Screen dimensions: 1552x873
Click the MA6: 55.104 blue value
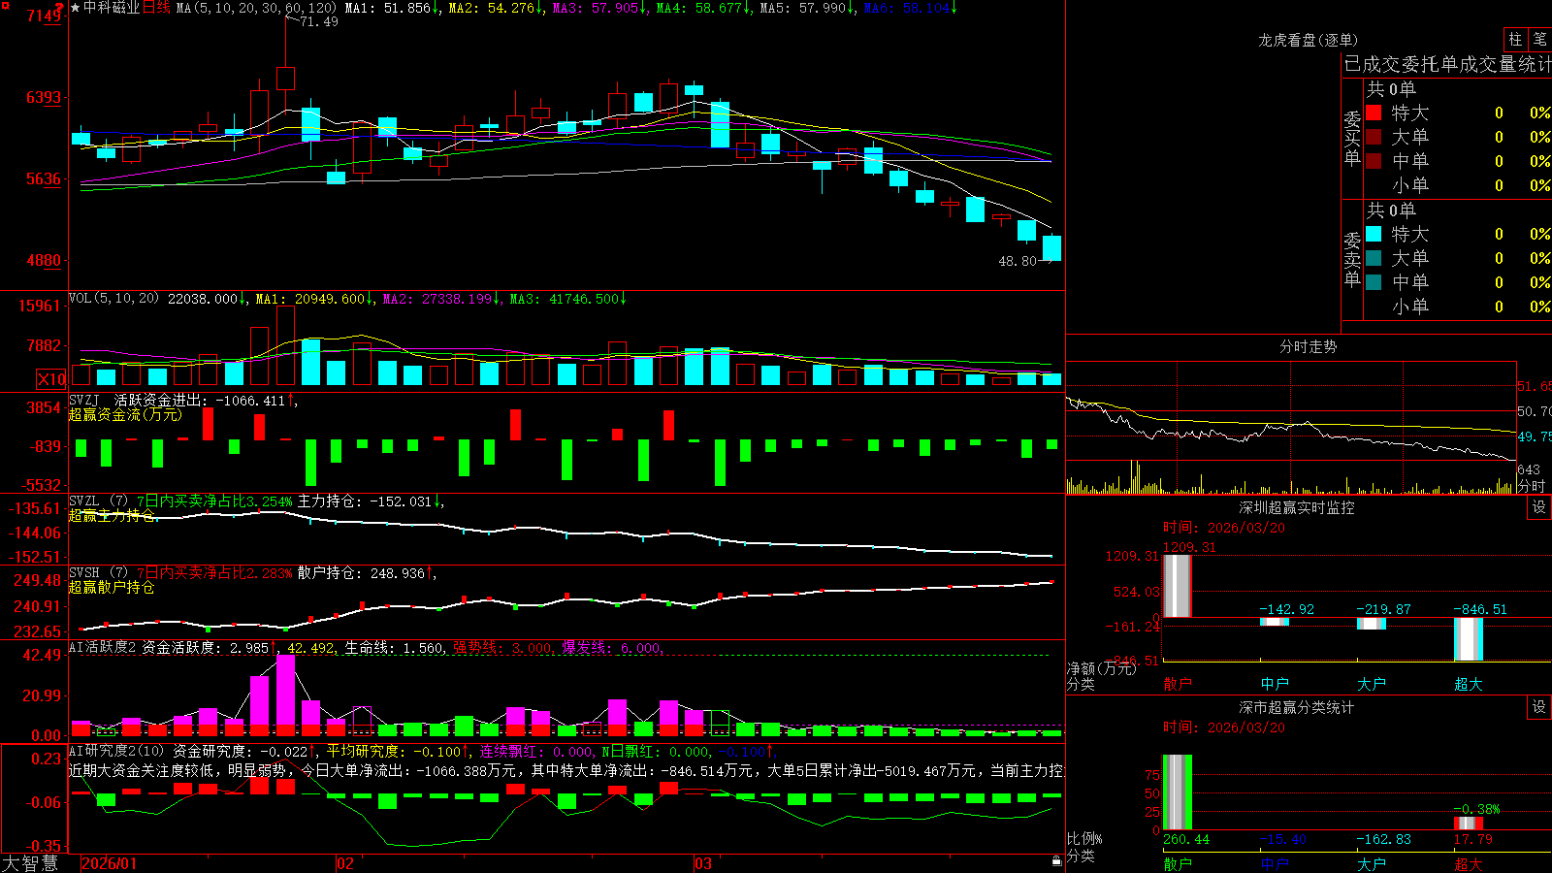pyautogui.click(x=910, y=8)
